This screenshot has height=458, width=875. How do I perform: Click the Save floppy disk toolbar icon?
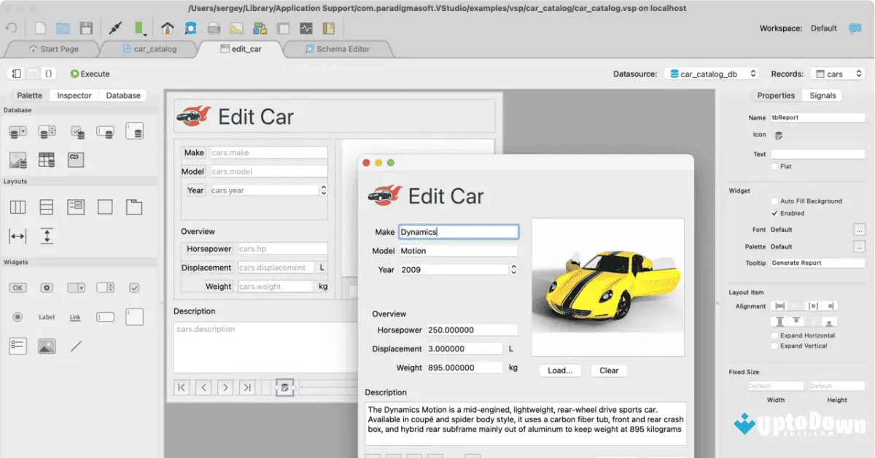click(x=86, y=28)
